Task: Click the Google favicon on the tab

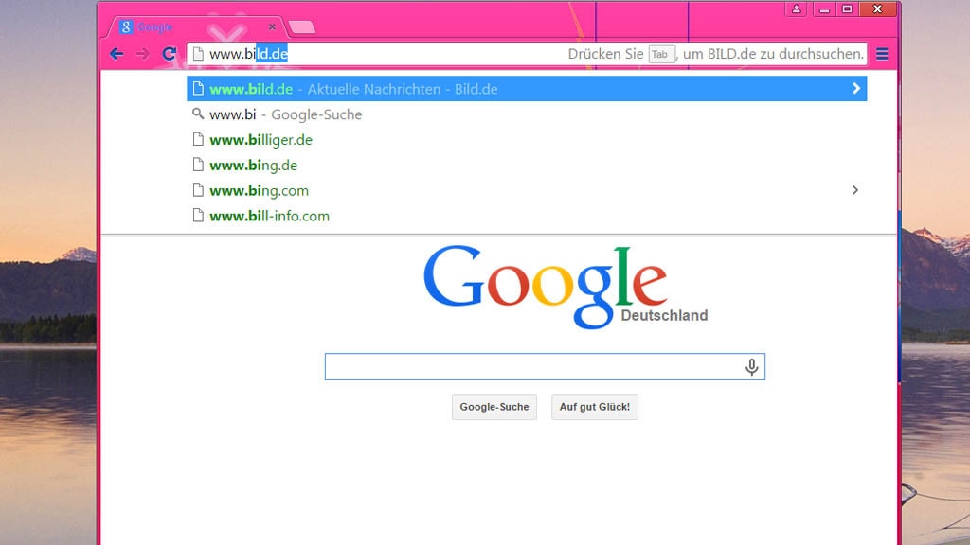Action: click(126, 26)
